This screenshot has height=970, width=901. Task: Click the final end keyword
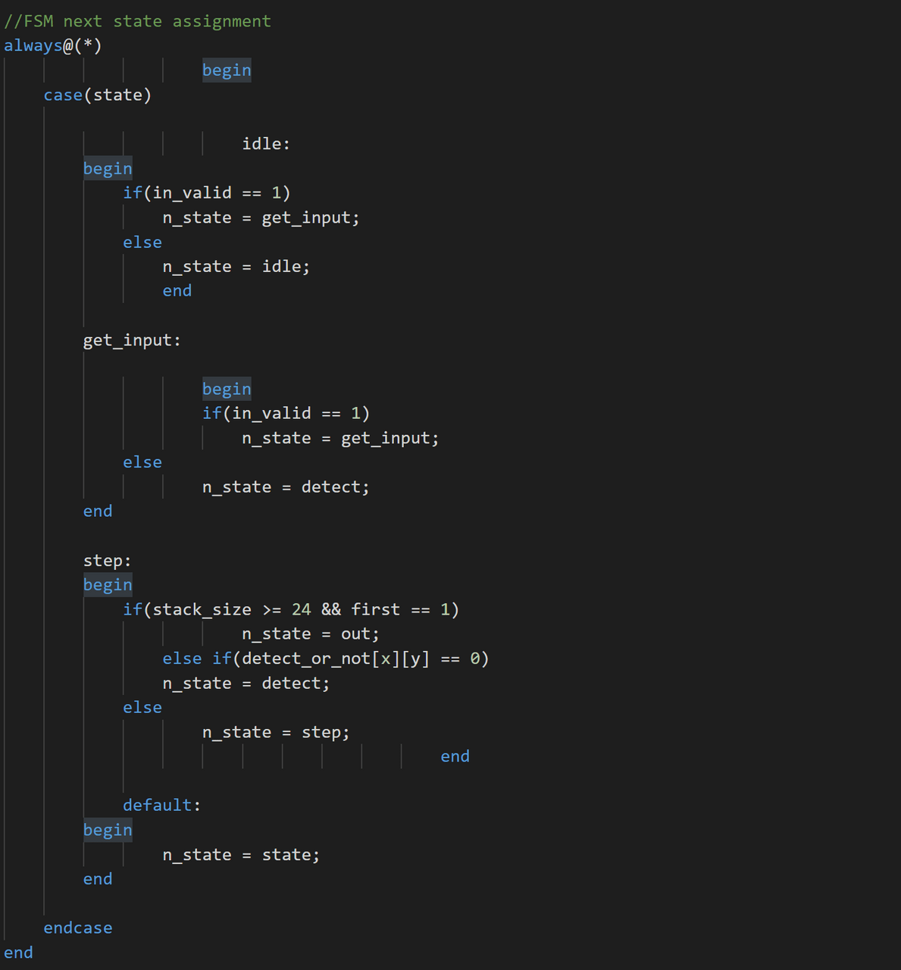click(x=18, y=952)
